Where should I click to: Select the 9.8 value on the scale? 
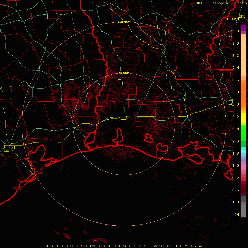click(236, 31)
